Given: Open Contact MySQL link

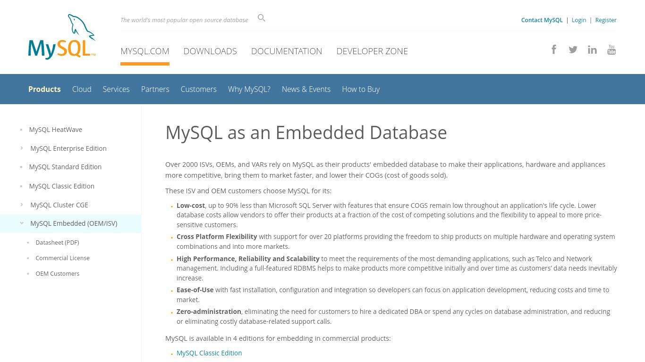Looking at the screenshot, I should click(542, 20).
